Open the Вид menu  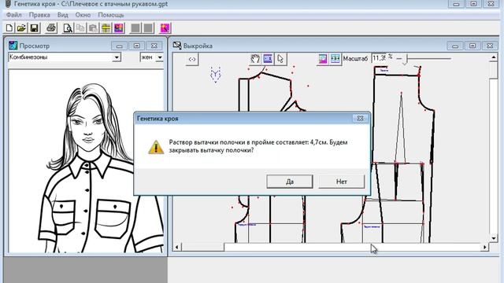(63, 15)
